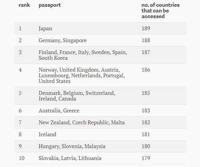Click the 'no. of countries that can be accessed' header
This screenshot has width=200, height=167.
161,11
